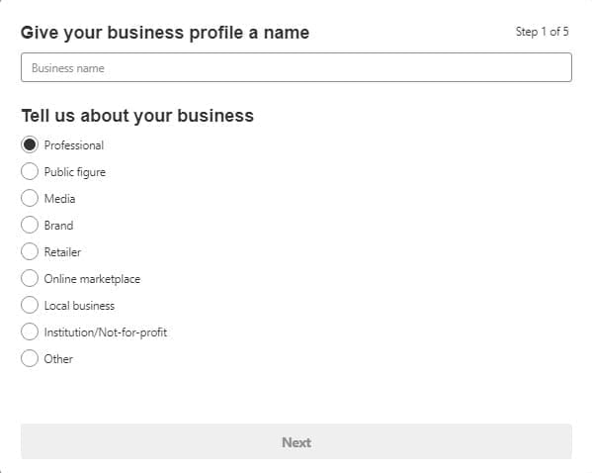
Task: Click the 'Give your business profile a name' heading
Action: [165, 33]
